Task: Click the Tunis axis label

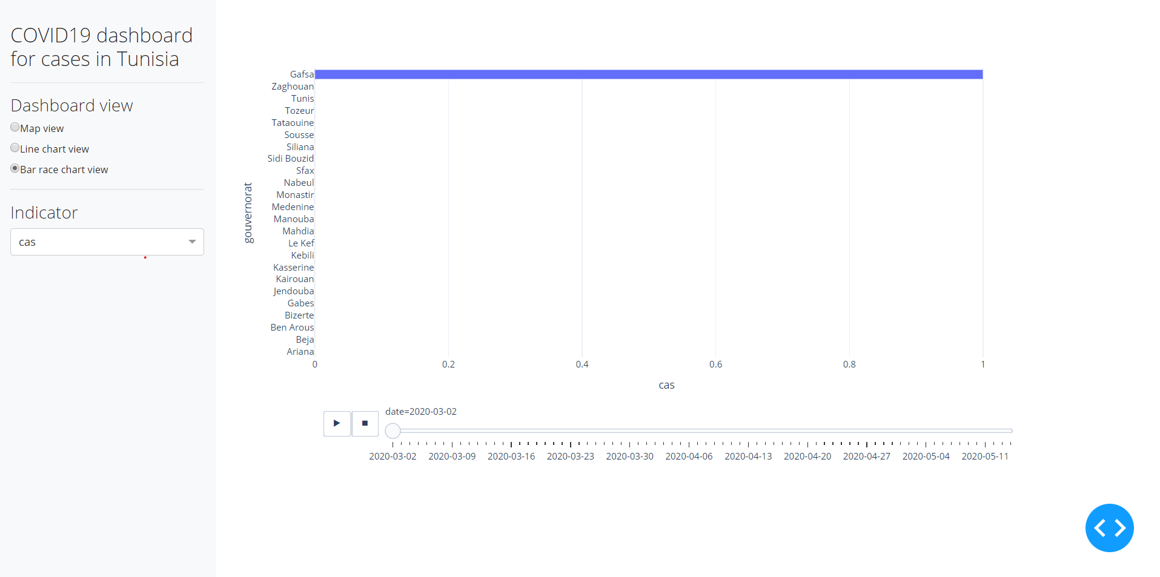Action: (x=302, y=99)
